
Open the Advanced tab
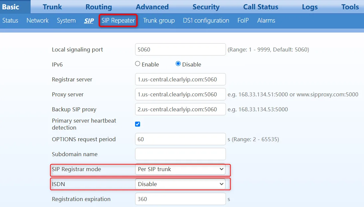(152, 7)
